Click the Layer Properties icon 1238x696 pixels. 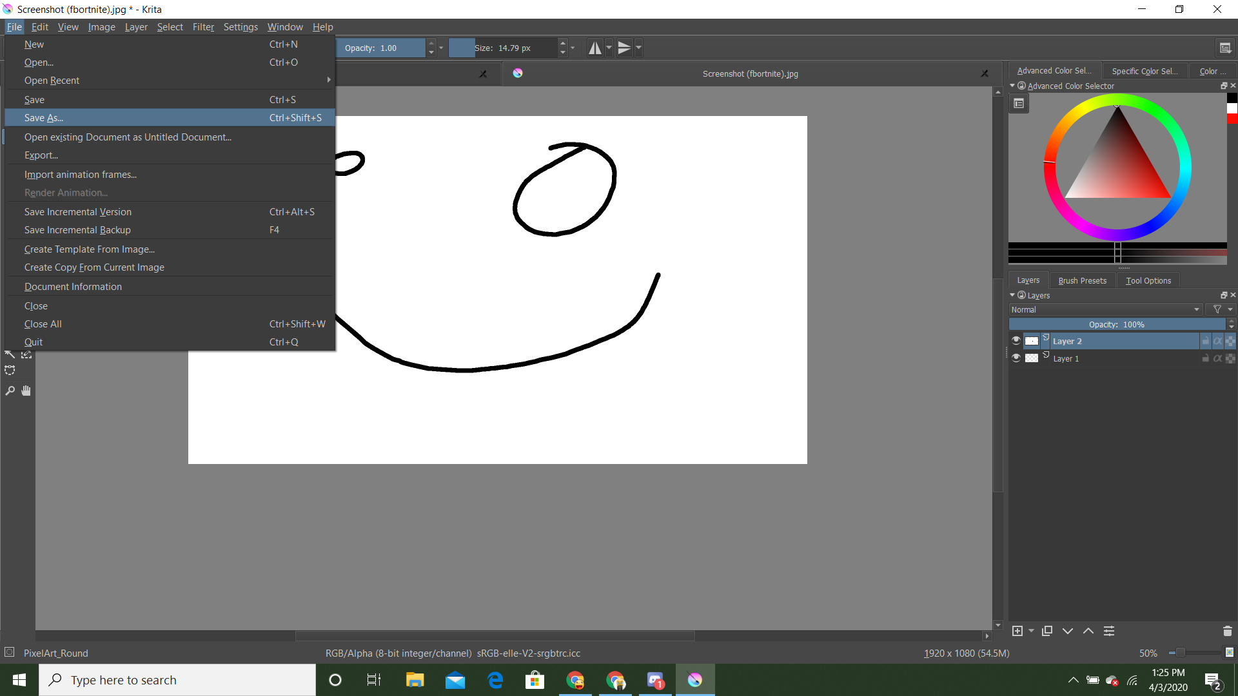click(1109, 631)
